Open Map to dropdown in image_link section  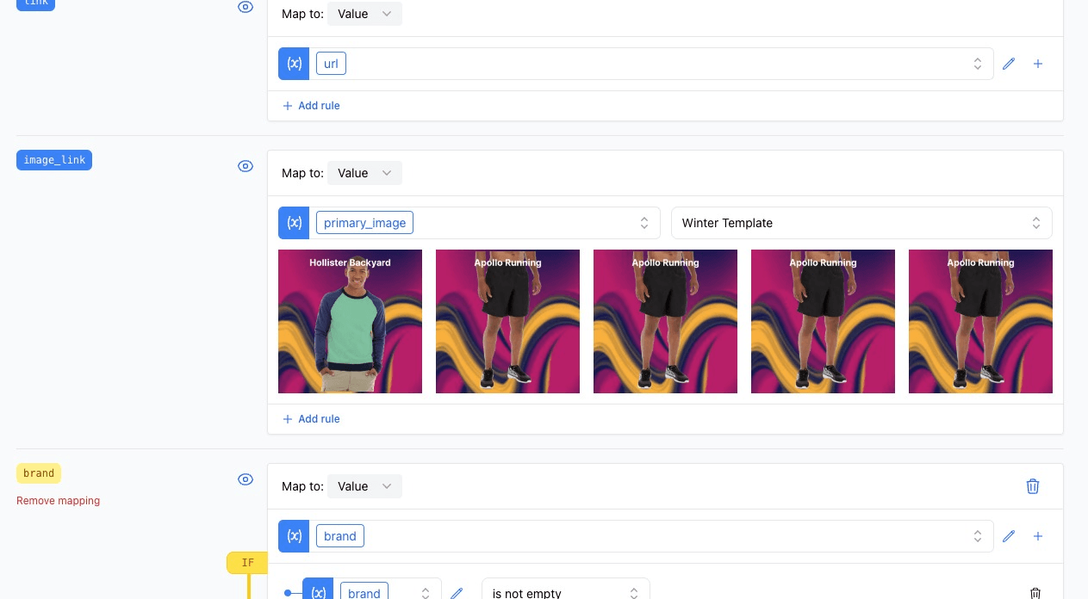(364, 173)
